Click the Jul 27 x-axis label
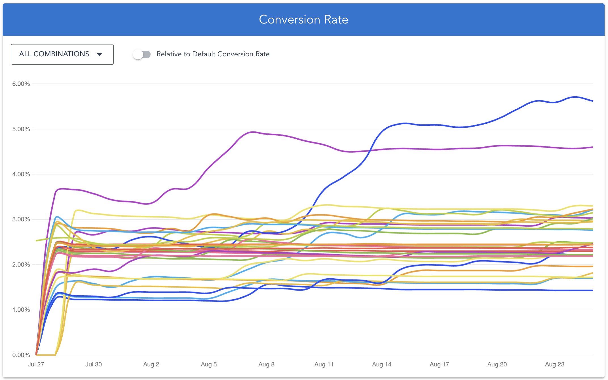 (36, 364)
